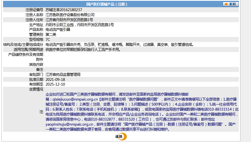This screenshot has width=251, height=142.
Task: Select the intended use text starting with 供医疗单位
Action: [83, 50]
